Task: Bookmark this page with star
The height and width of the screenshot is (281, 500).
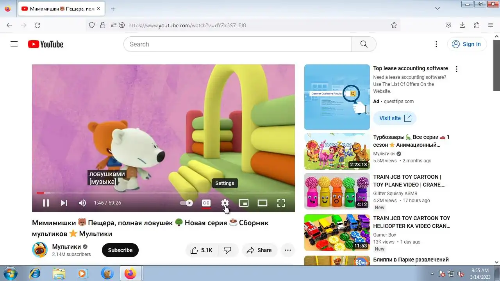Action: [394, 25]
